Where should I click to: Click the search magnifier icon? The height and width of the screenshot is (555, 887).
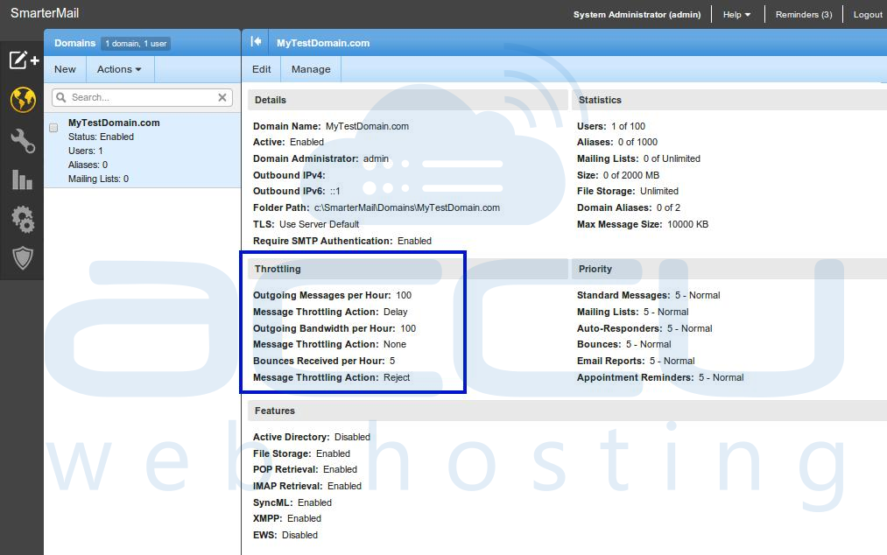(61, 97)
